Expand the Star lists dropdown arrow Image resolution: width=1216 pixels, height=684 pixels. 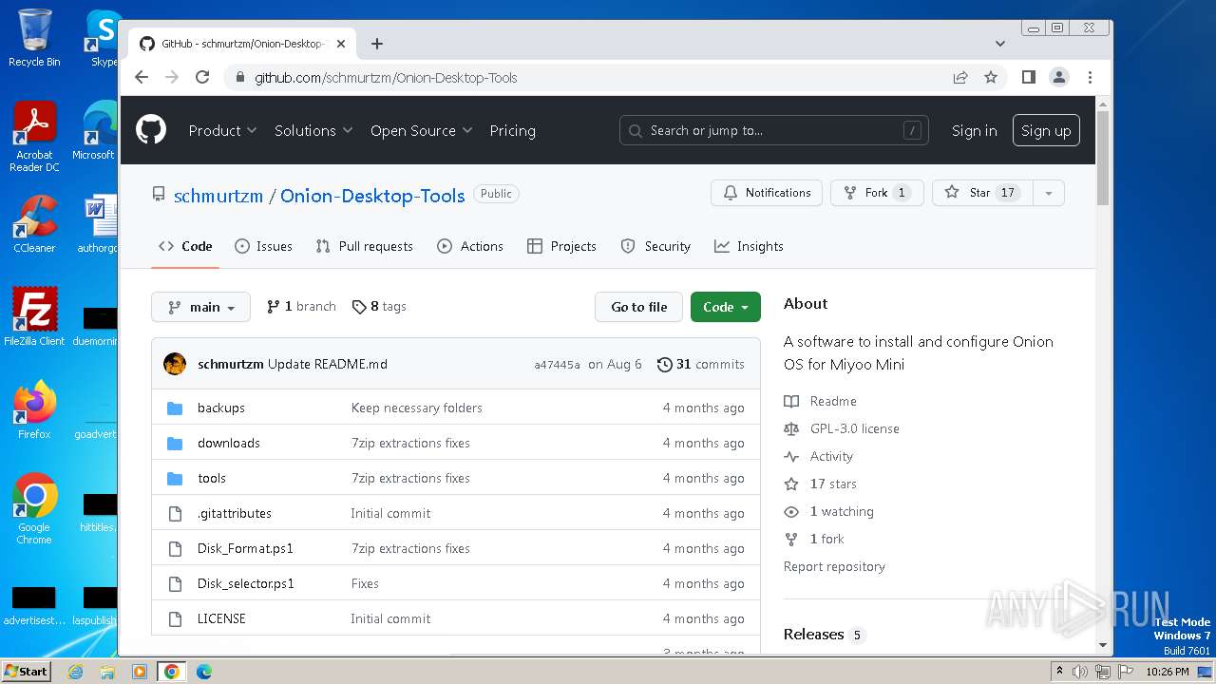1048,193
